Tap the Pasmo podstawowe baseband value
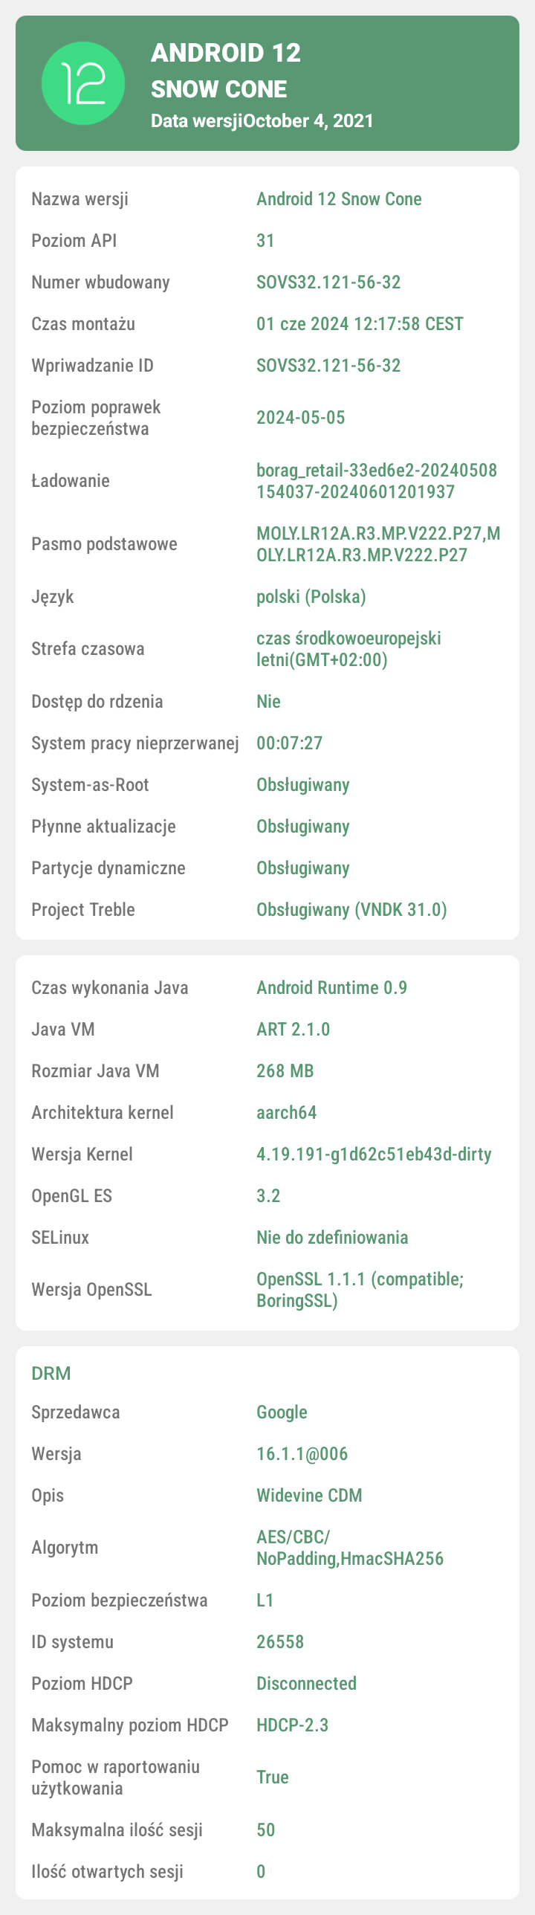The image size is (535, 1915). (x=377, y=544)
